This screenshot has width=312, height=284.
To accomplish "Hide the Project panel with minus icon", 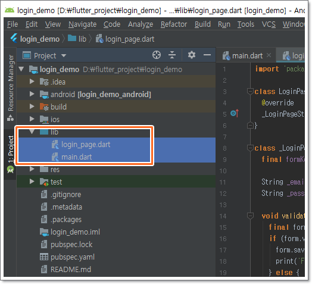I will (207, 55).
